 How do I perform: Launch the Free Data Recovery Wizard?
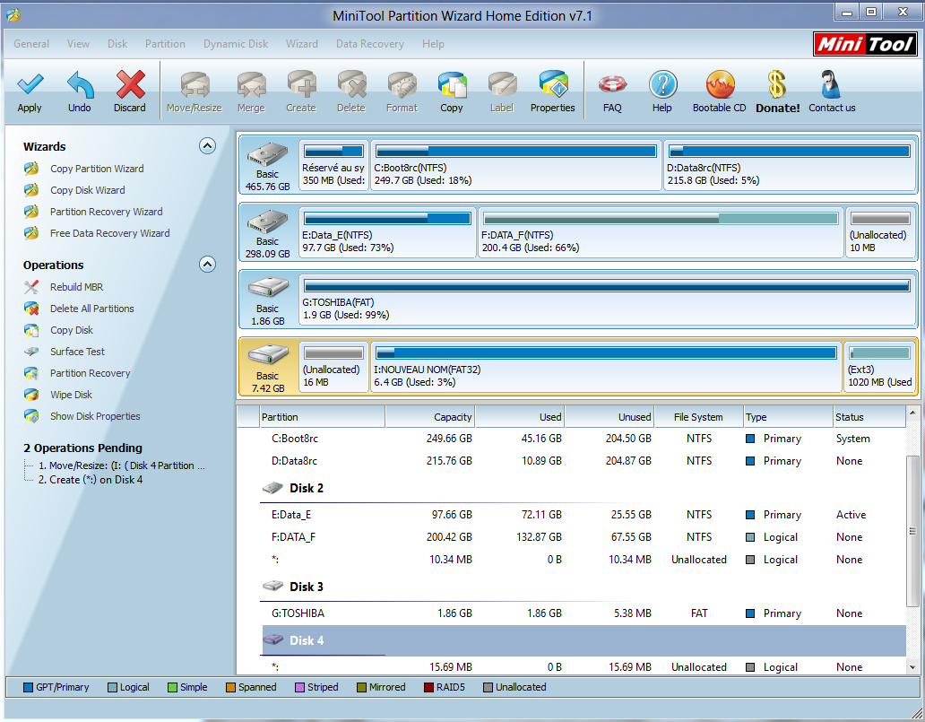pos(109,233)
